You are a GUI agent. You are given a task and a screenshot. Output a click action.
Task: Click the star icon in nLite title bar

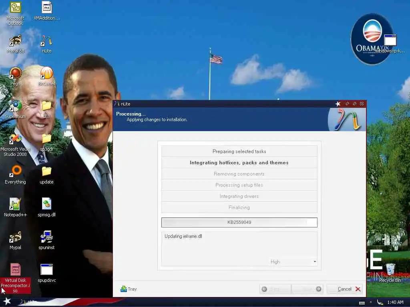(x=338, y=104)
